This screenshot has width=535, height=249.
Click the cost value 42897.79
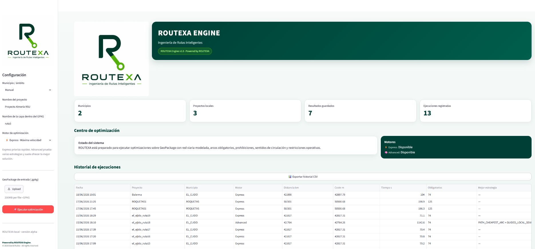pyautogui.click(x=356, y=195)
